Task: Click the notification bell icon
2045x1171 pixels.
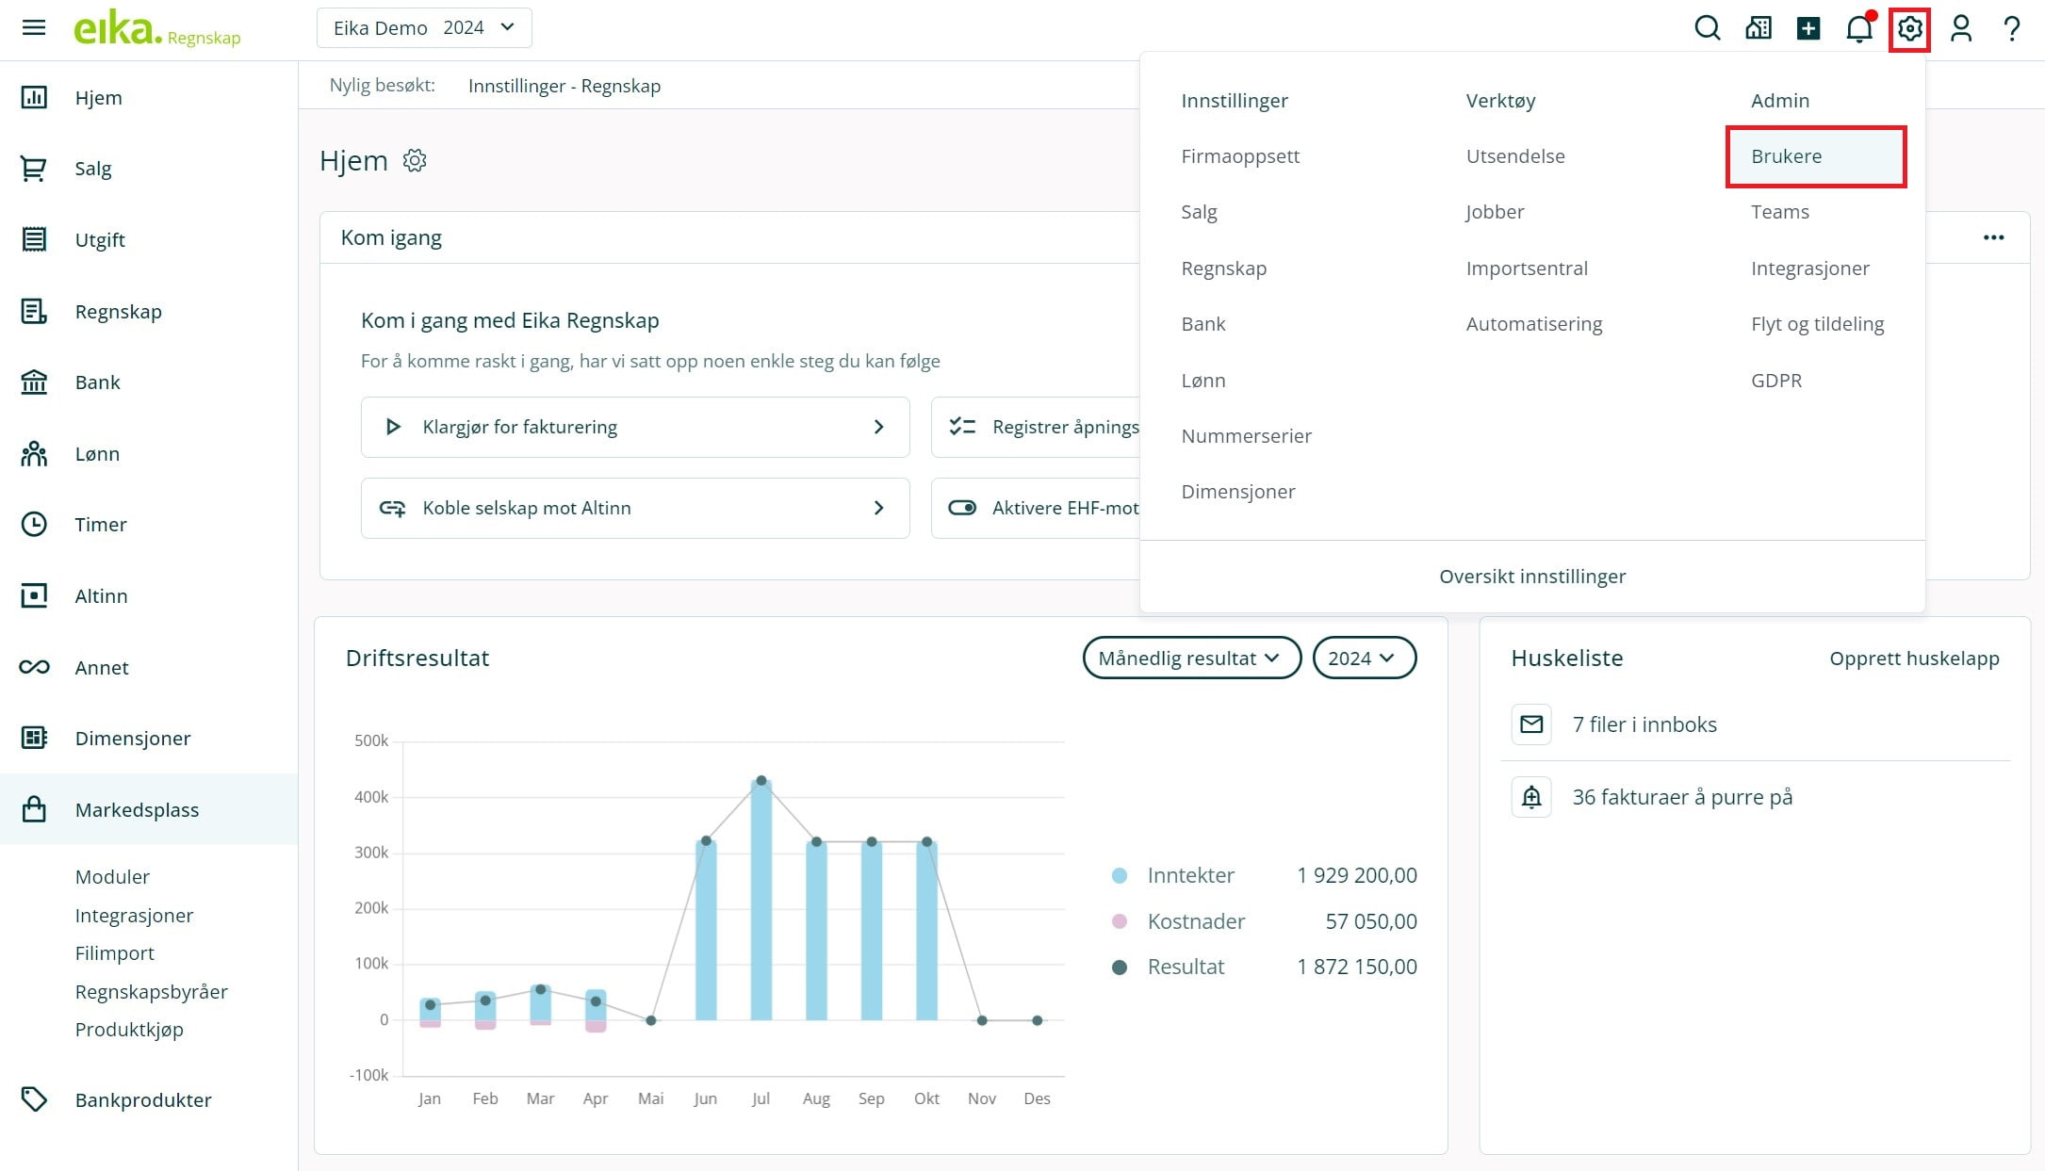Action: point(1858,28)
